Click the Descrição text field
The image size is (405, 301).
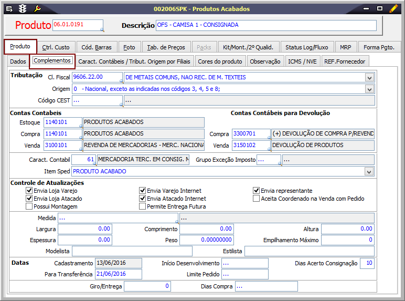[x=266, y=25]
